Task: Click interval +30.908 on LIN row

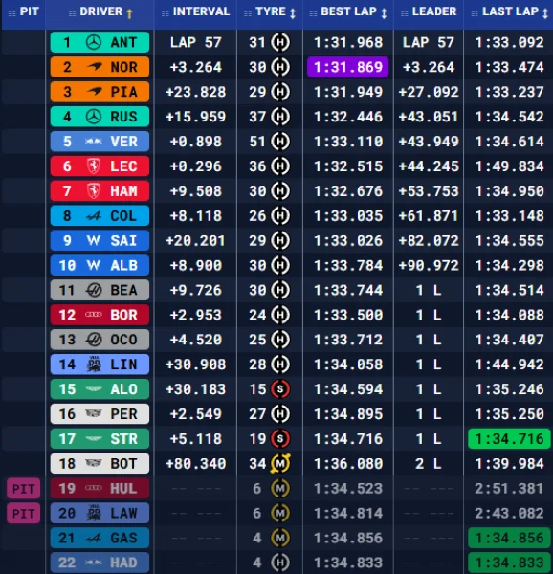Action: [x=196, y=364]
